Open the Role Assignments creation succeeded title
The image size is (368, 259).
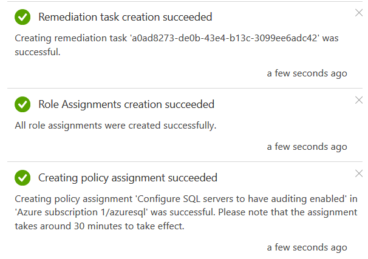126,104
